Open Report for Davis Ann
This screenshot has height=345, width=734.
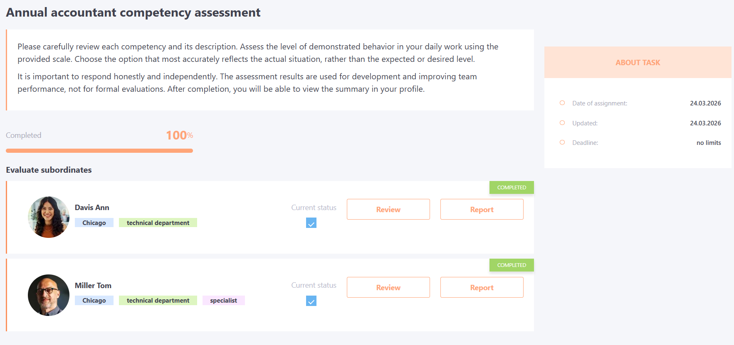[482, 210]
